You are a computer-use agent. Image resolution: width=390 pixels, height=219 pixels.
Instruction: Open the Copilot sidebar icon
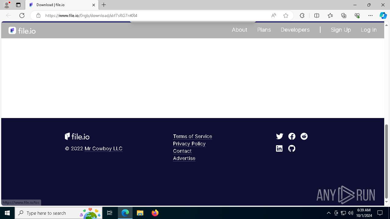pos(383,16)
